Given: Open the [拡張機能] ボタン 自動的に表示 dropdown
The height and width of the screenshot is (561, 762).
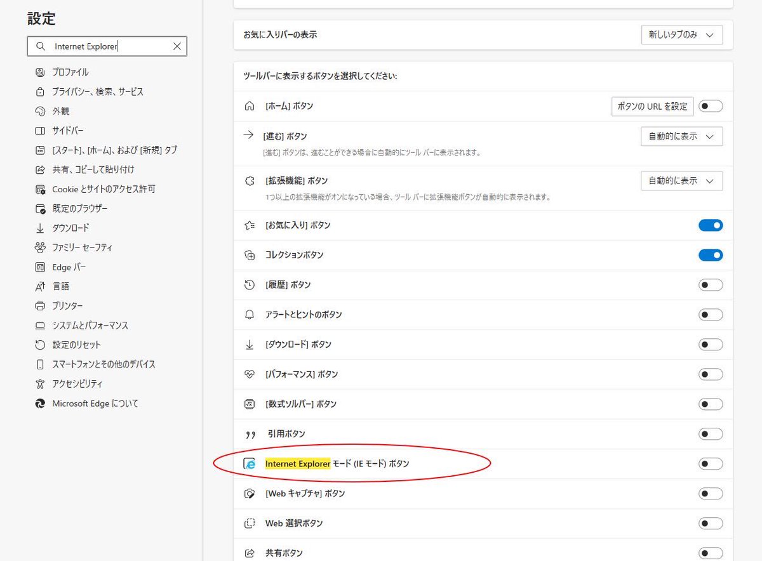Looking at the screenshot, I should (x=682, y=181).
